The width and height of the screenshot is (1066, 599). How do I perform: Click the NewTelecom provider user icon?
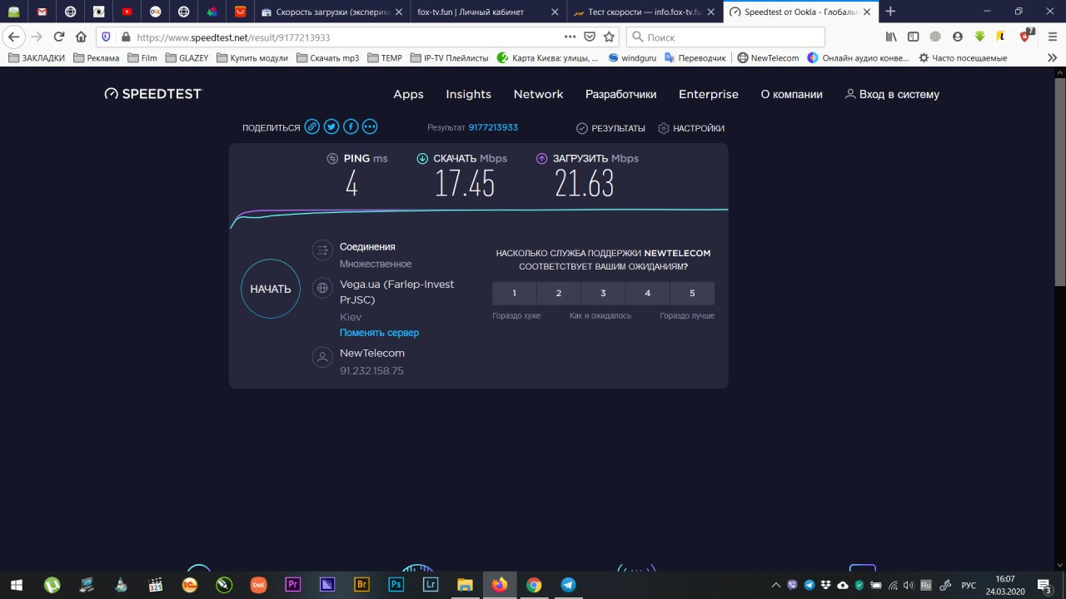click(x=322, y=357)
